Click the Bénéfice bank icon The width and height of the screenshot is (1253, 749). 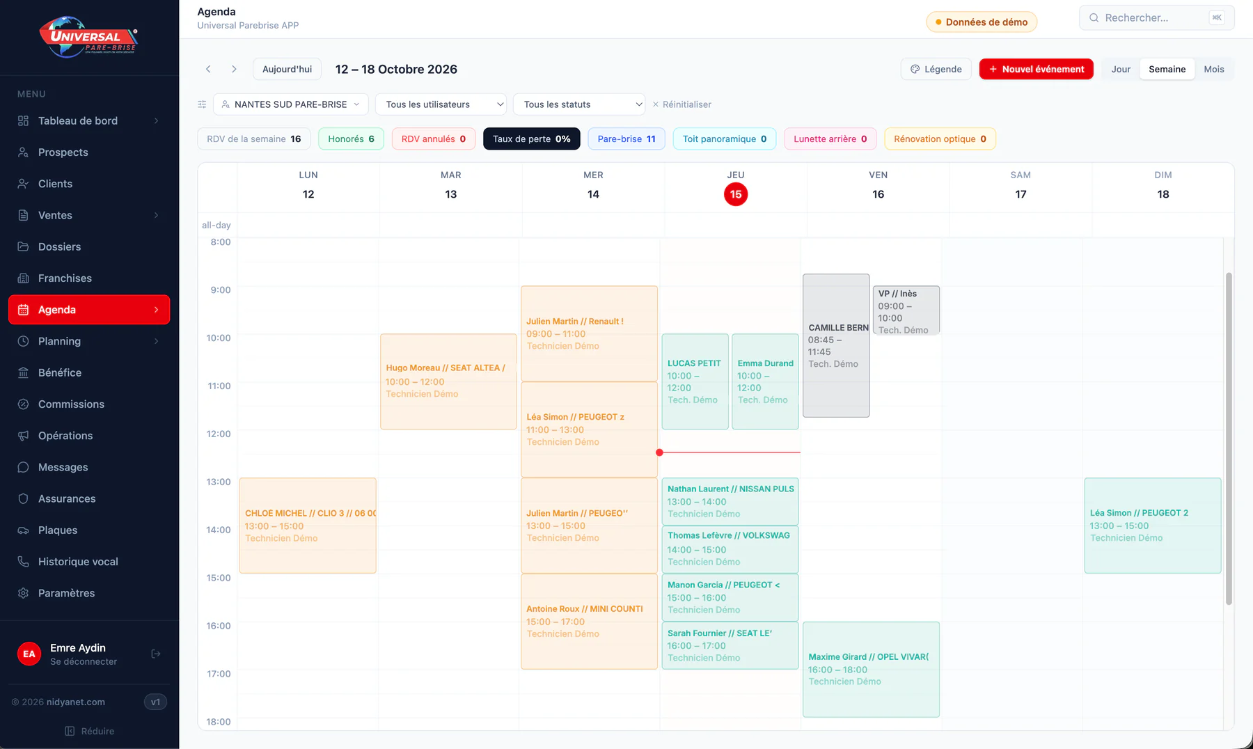pos(23,373)
